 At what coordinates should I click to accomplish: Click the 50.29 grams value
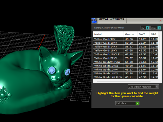(x=129, y=43)
